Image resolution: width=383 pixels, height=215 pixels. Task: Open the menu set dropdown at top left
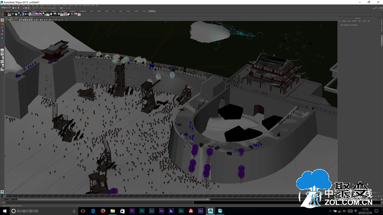(6, 8)
